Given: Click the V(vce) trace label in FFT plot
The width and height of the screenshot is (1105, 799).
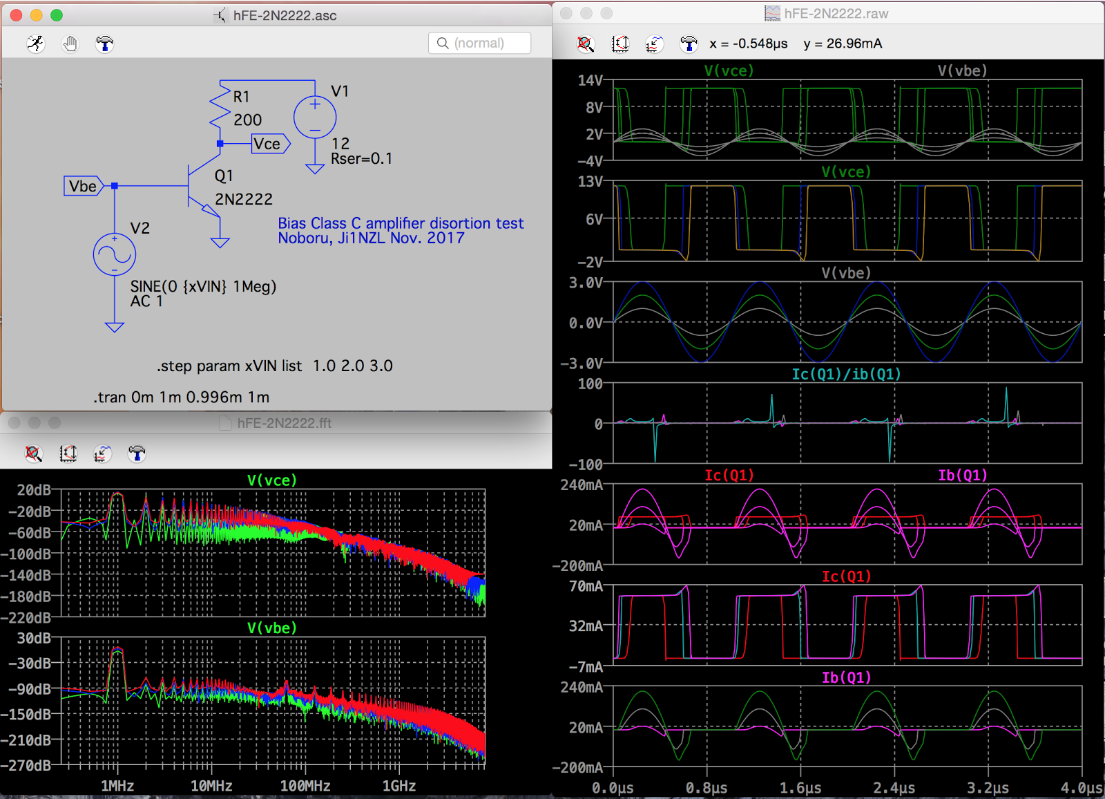Looking at the screenshot, I should (x=271, y=480).
